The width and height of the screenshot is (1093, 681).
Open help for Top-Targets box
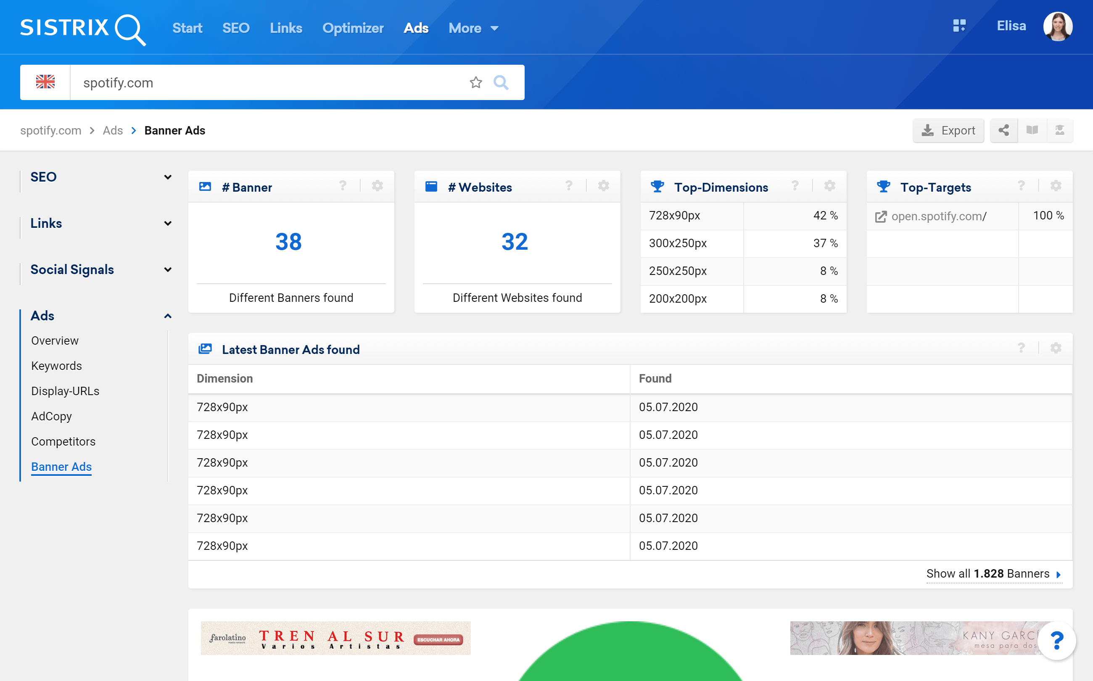click(x=1021, y=185)
